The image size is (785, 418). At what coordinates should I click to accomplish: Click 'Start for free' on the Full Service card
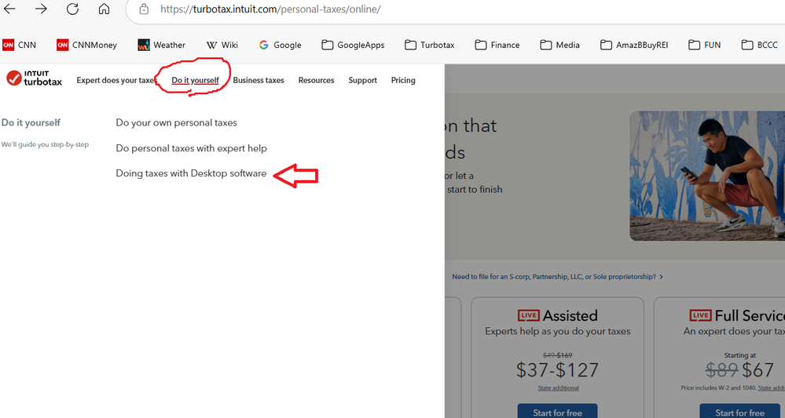pyautogui.click(x=740, y=412)
